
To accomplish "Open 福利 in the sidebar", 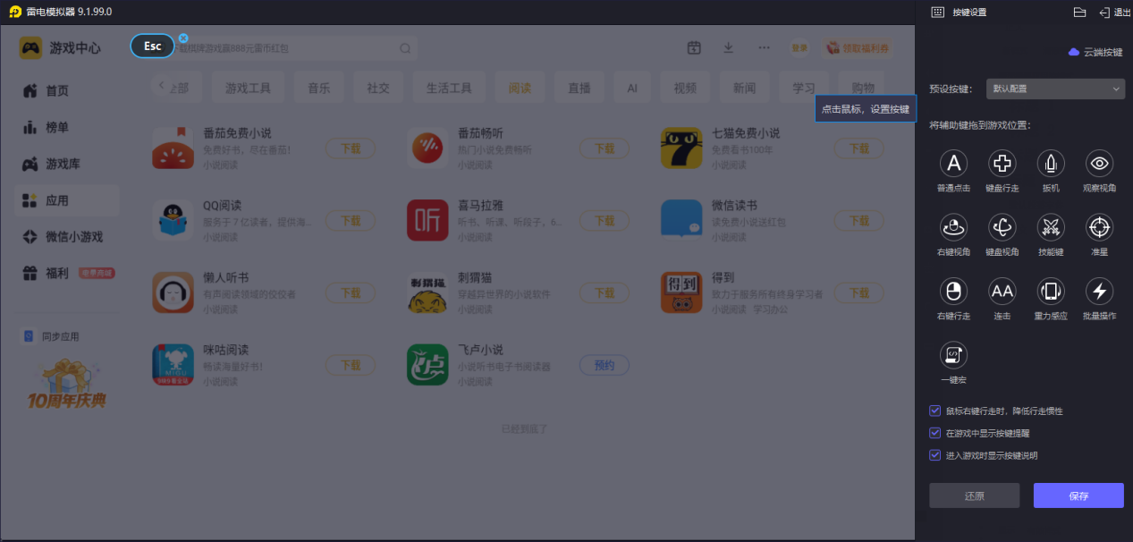I will point(67,273).
